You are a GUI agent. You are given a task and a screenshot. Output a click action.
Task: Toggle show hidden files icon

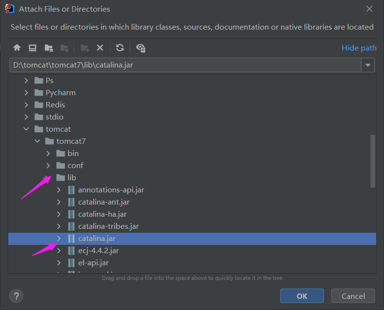click(141, 48)
